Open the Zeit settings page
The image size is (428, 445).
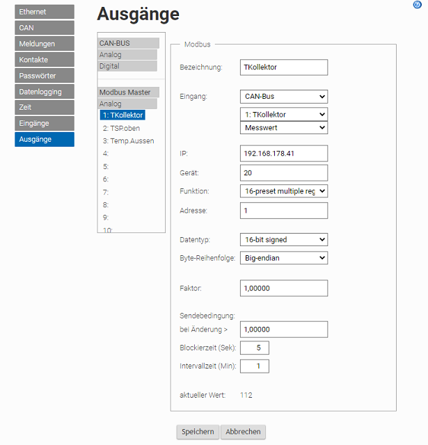coord(45,107)
